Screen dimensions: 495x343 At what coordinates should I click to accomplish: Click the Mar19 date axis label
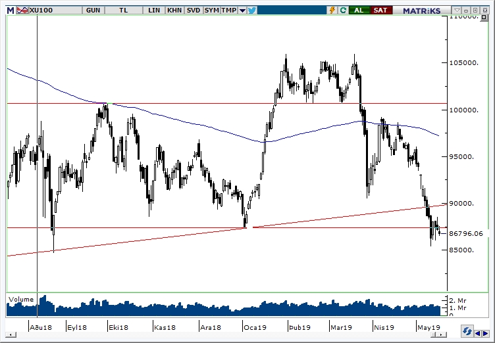(x=341, y=327)
